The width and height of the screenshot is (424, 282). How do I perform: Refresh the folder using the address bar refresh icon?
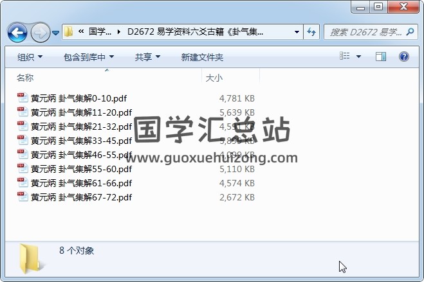point(311,32)
